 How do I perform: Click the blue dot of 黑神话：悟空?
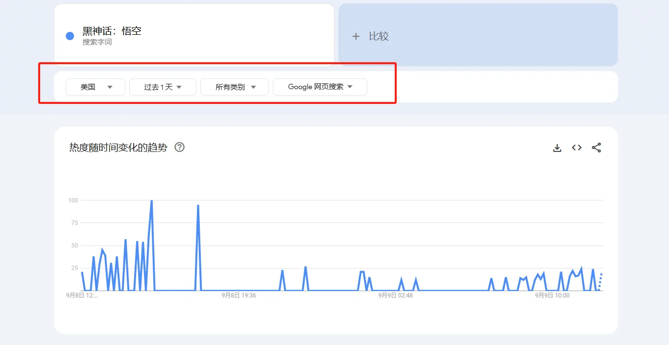coord(70,36)
